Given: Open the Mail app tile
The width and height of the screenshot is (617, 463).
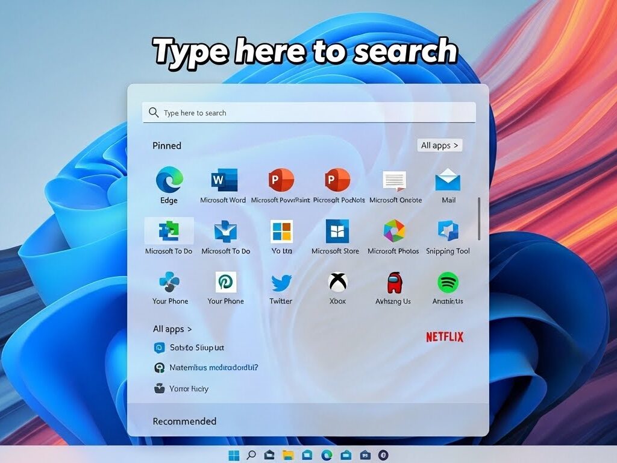Looking at the screenshot, I should pos(448,186).
